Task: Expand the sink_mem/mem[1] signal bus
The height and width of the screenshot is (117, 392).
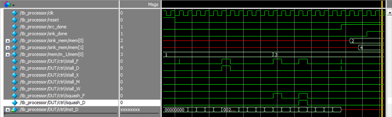Action: (8, 47)
